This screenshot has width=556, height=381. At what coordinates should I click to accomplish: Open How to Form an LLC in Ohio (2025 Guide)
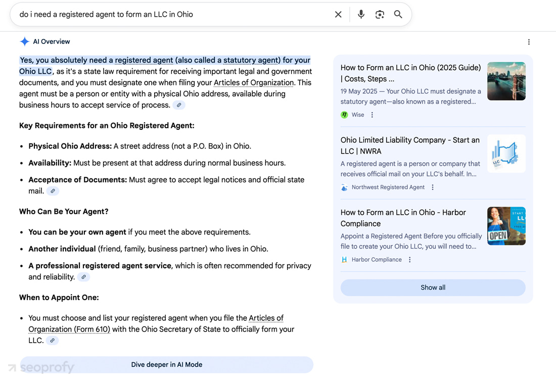point(410,73)
